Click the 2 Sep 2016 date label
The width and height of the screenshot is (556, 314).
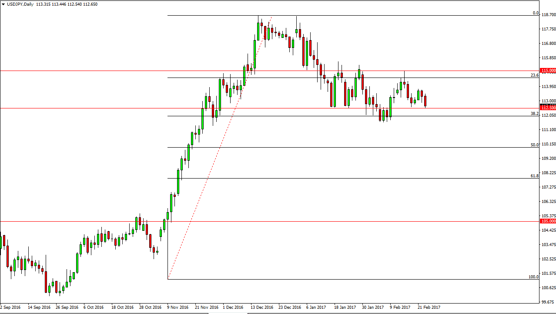pos(11,307)
